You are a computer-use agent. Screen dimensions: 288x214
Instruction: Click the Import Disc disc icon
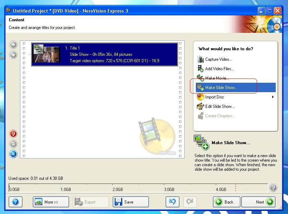200,97
